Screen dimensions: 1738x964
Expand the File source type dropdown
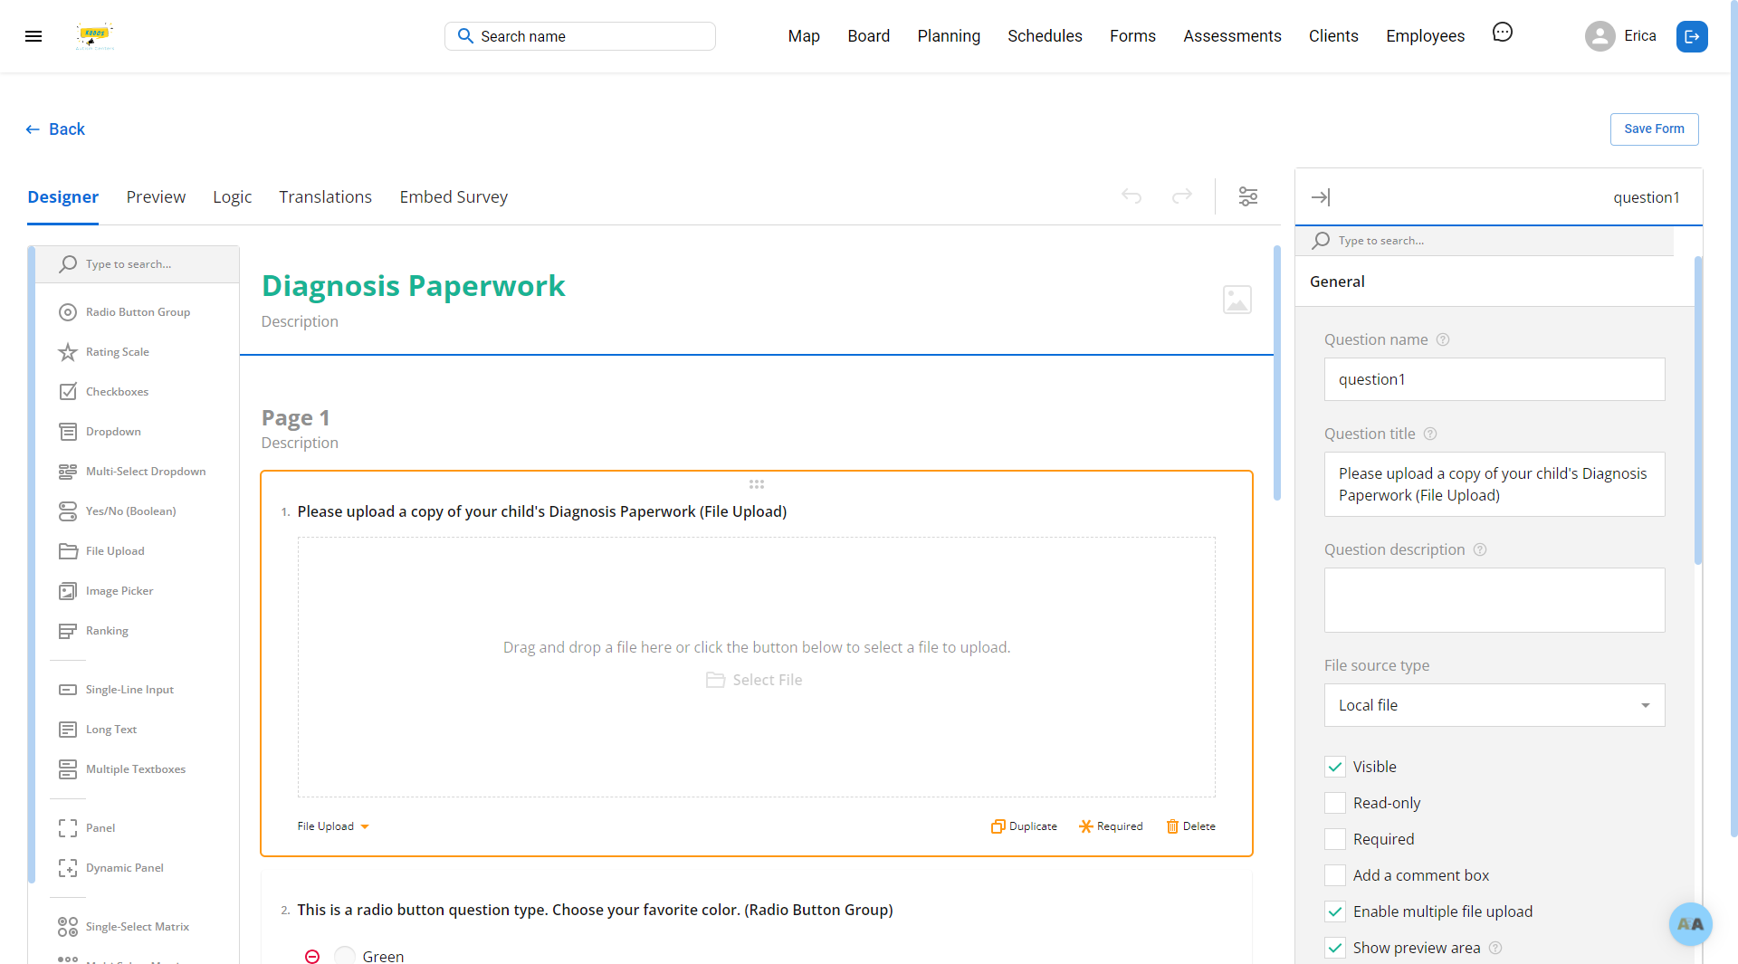click(1494, 705)
